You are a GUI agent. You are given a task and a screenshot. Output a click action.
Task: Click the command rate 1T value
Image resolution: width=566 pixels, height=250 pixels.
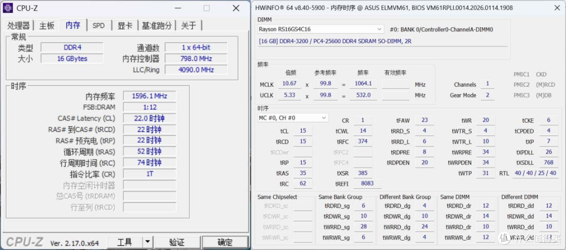tap(149, 174)
